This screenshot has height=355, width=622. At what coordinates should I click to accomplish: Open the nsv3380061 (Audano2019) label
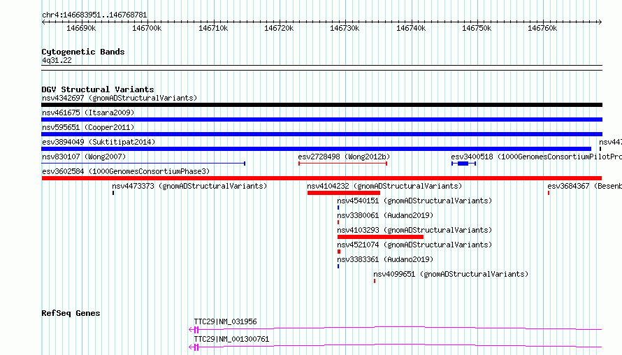point(385,215)
